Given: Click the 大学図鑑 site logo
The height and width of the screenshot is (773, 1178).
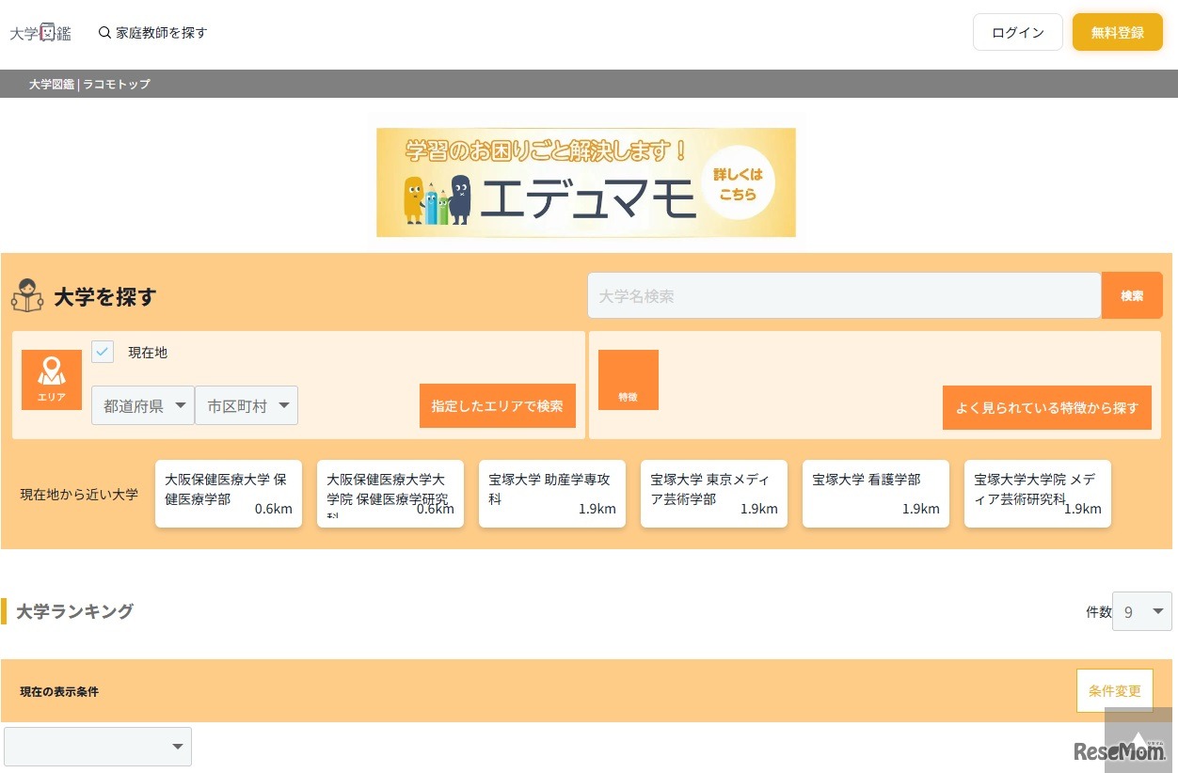Looking at the screenshot, I should [40, 33].
